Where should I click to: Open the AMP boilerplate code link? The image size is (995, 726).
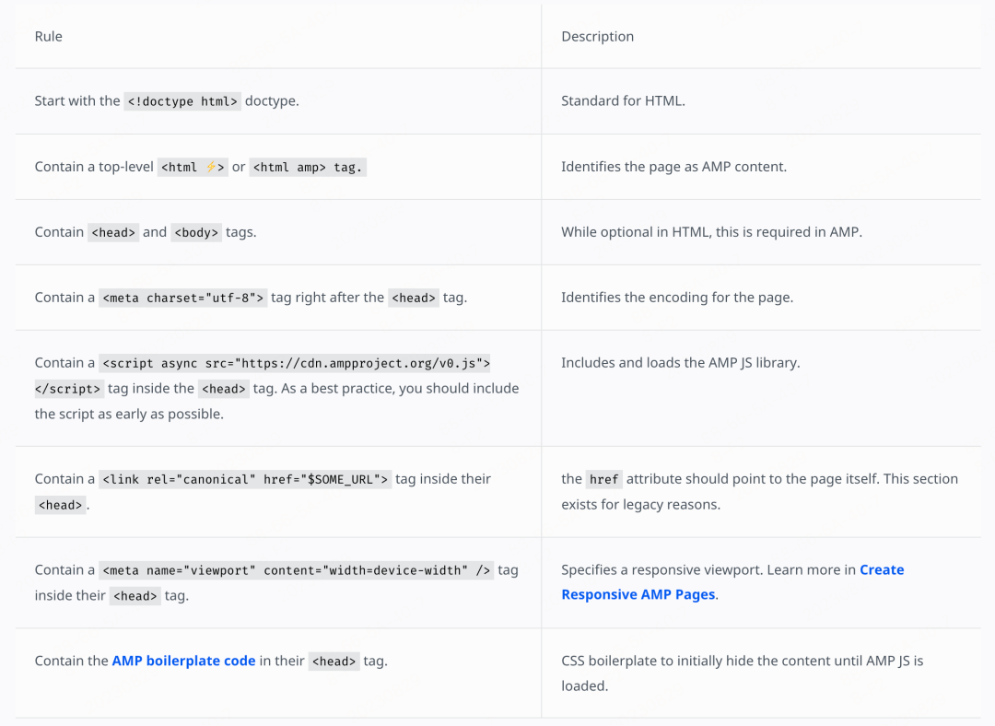tap(183, 661)
